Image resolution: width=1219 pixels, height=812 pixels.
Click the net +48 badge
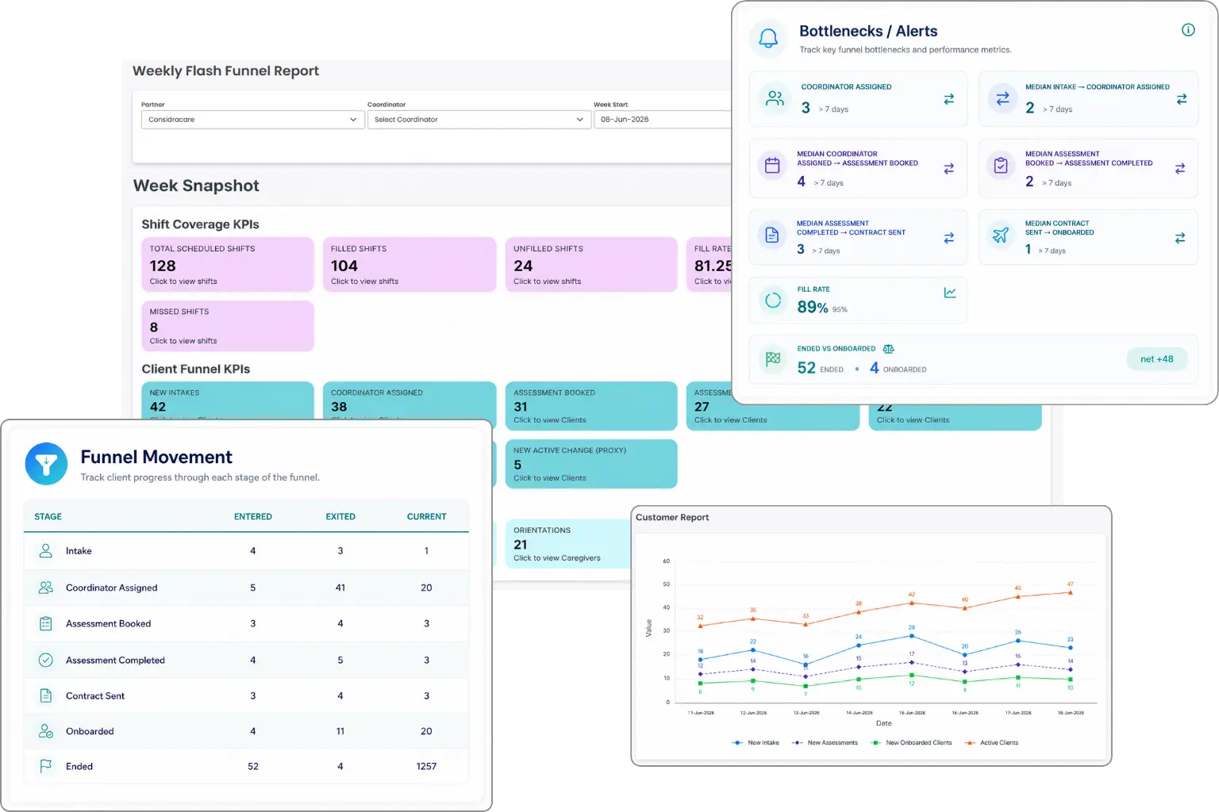click(x=1157, y=359)
